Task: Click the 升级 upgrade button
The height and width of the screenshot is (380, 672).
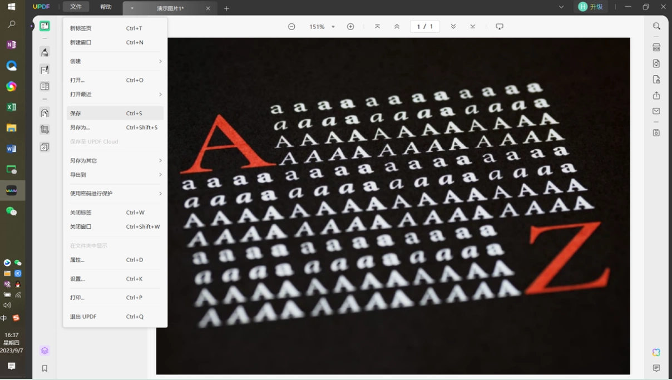Action: [x=591, y=7]
